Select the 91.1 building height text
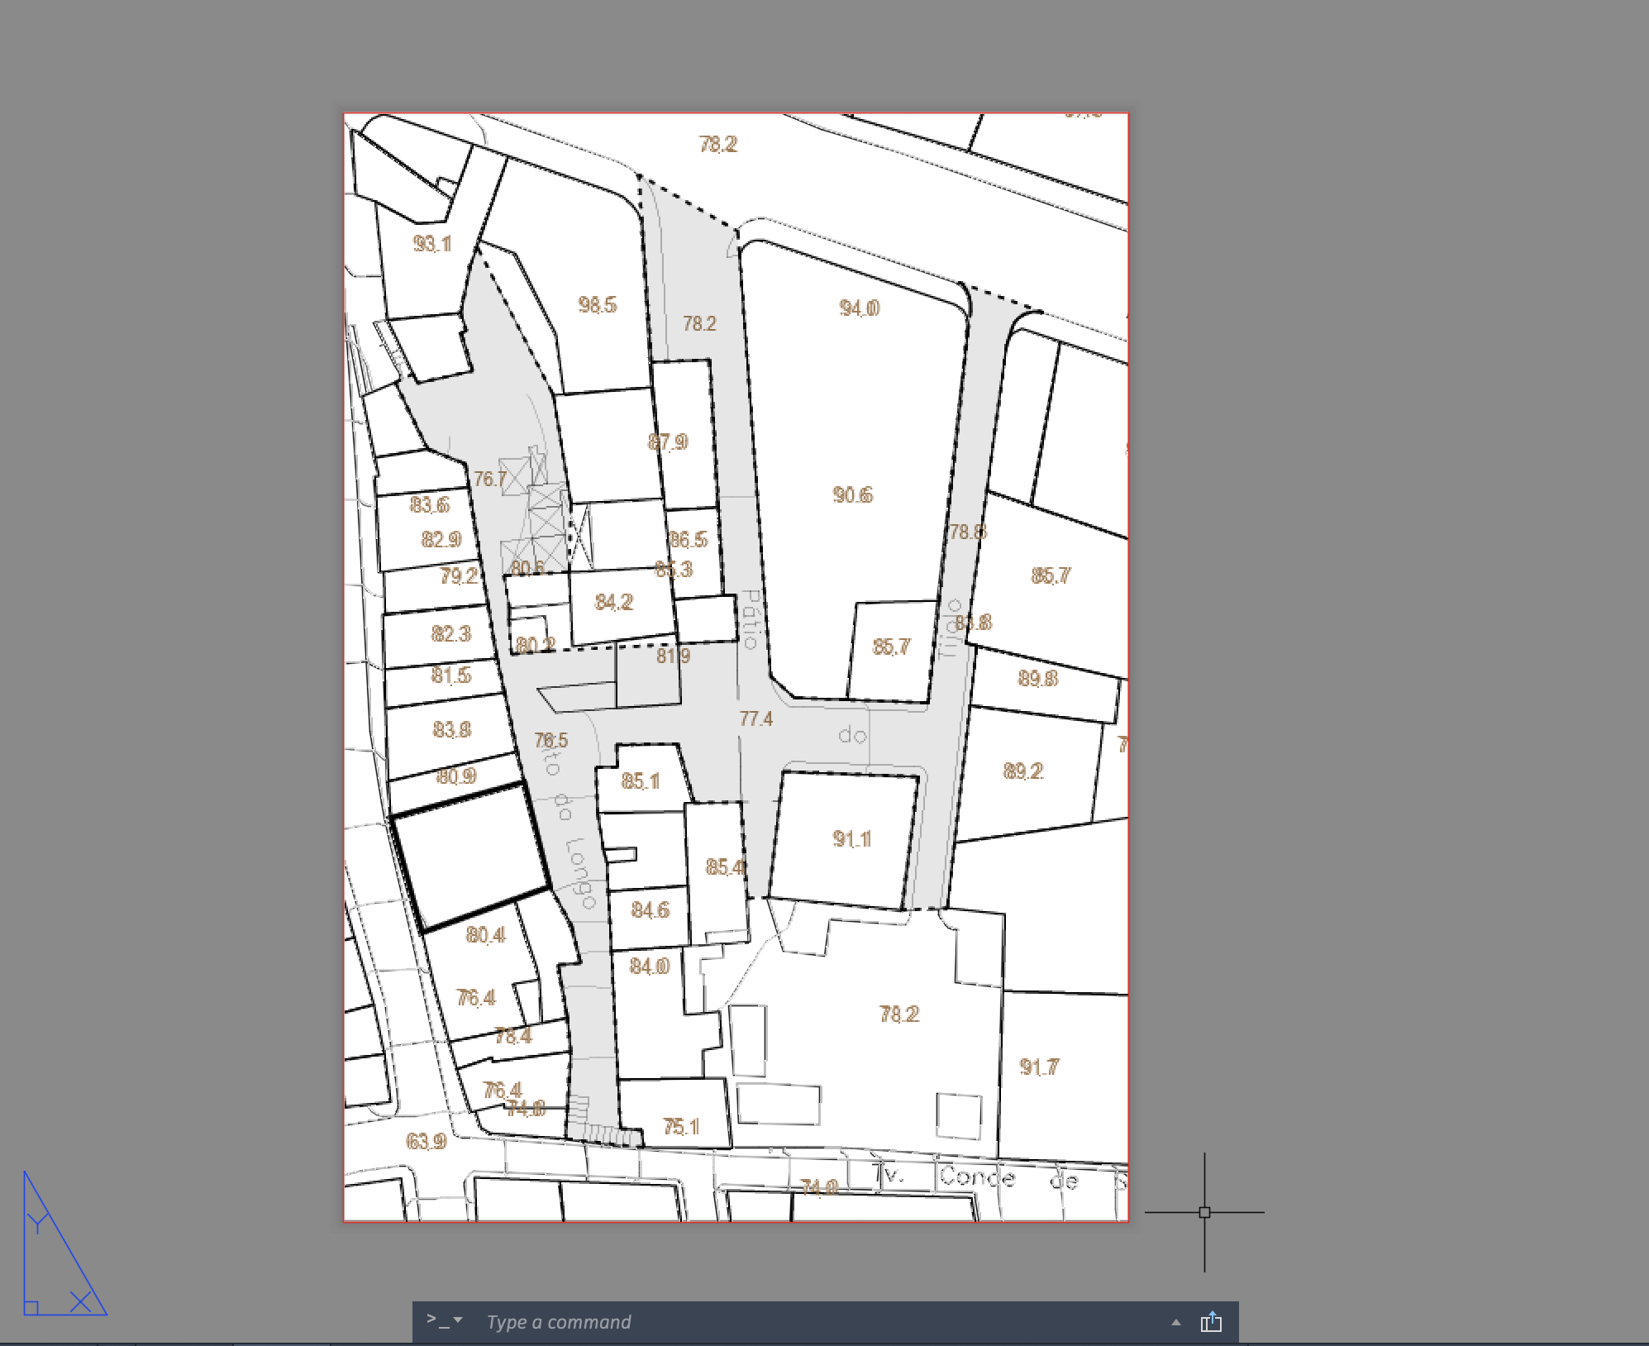 [852, 839]
